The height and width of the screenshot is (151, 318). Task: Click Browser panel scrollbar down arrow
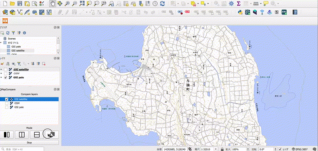[x=58, y=53]
